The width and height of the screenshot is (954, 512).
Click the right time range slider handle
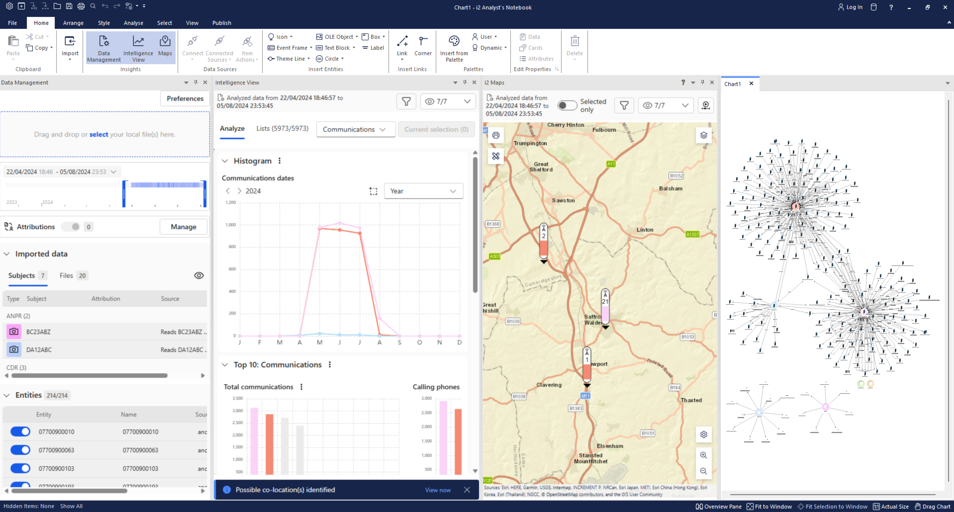coord(204,194)
